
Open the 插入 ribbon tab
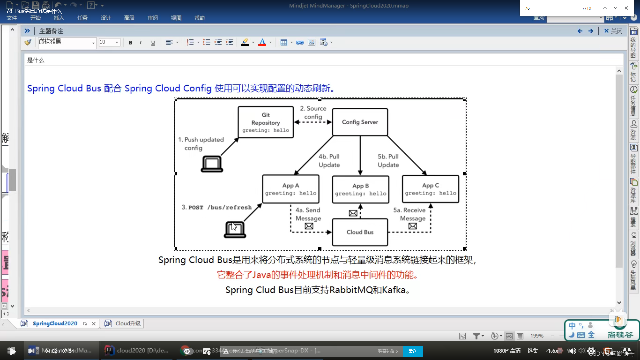59,18
